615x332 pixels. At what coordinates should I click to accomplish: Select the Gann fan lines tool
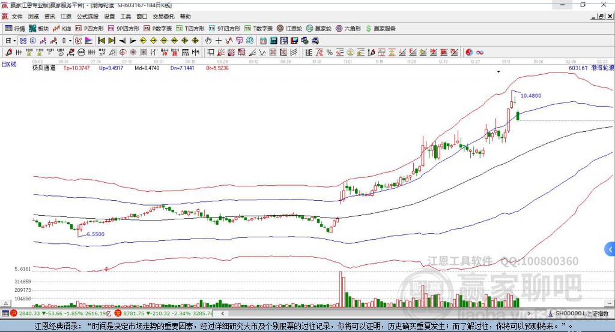221,53
